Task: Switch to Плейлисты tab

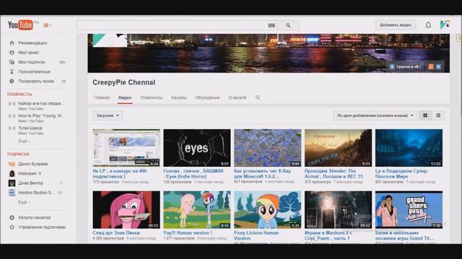Action: [x=151, y=98]
